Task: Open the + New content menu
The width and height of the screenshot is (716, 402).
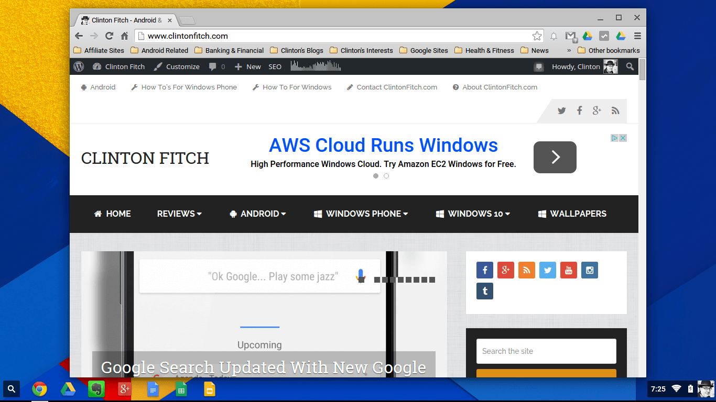Action: point(247,66)
